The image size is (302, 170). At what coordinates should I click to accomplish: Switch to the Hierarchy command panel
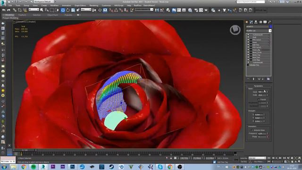(x=256, y=22)
